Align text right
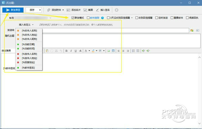This screenshot has width=202, height=129. [x=128, y=51]
